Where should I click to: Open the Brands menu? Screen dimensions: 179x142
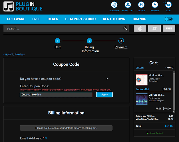coord(139,19)
